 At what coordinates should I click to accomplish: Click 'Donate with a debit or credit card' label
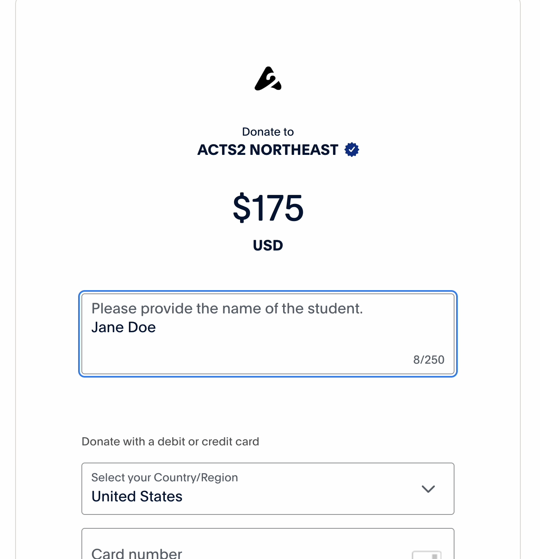[x=170, y=442]
